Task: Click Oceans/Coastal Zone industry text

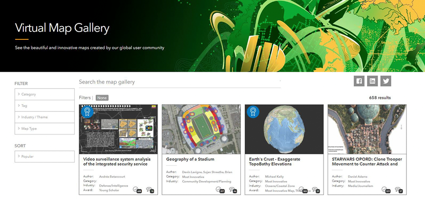Action: 279,186
